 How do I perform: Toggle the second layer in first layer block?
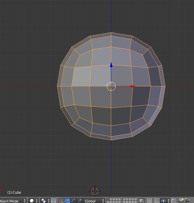[111, 199]
